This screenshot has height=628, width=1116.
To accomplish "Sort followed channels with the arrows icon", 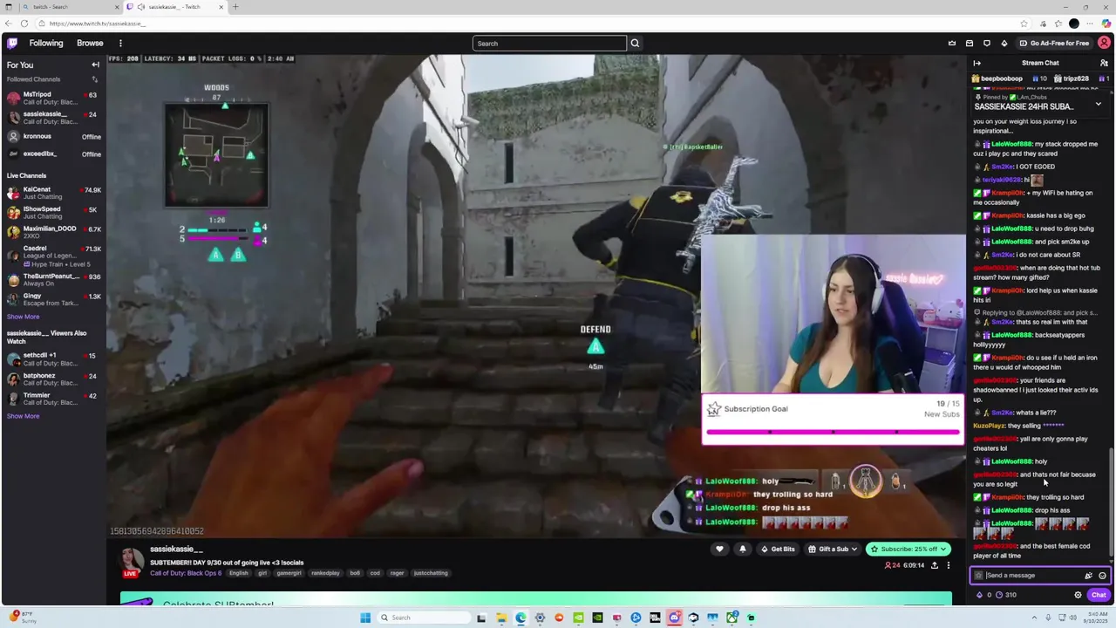I will pos(95,79).
